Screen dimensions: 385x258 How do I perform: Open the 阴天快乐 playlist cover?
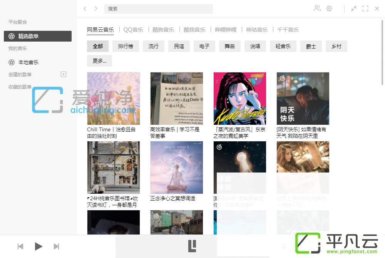click(x=303, y=99)
